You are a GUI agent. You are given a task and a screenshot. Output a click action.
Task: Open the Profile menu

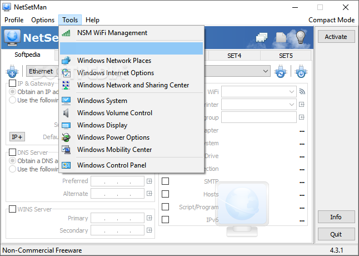point(14,20)
